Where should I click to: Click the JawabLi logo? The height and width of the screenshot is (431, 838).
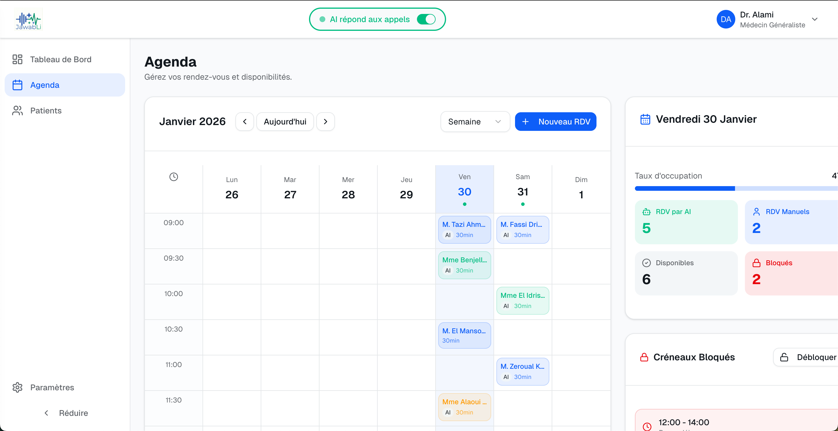point(28,19)
